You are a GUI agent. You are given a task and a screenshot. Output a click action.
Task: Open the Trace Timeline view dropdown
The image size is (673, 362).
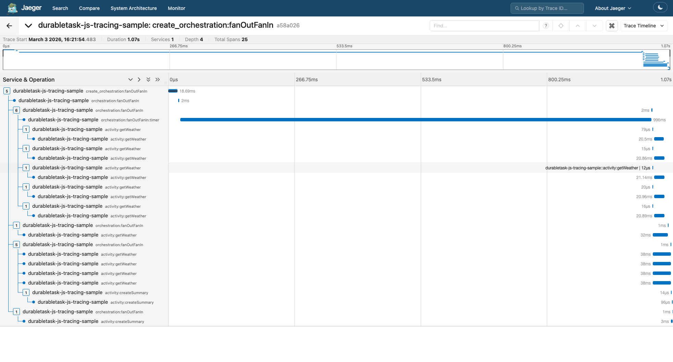tap(644, 26)
